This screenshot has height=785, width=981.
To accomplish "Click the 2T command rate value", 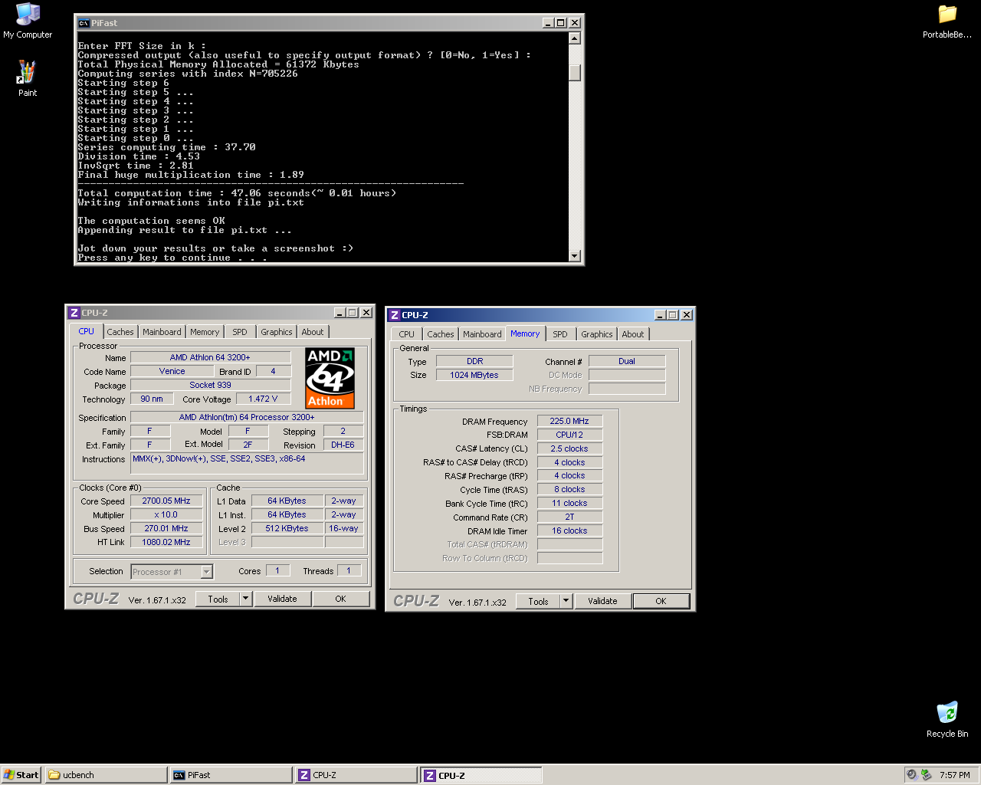I will pyautogui.click(x=569, y=517).
